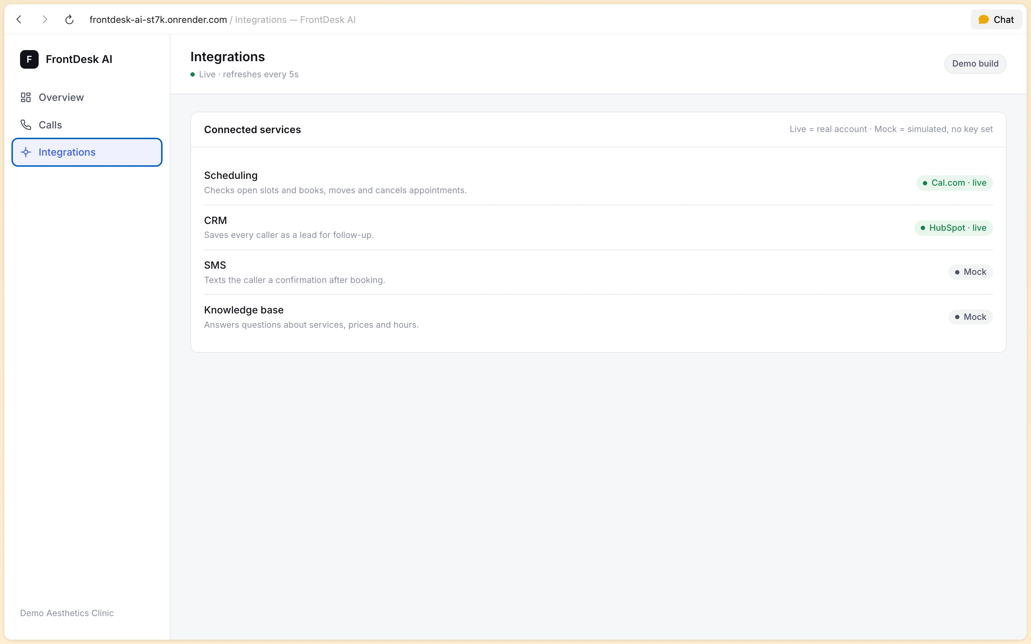Click the FrontDesk AI brand name

(x=79, y=59)
